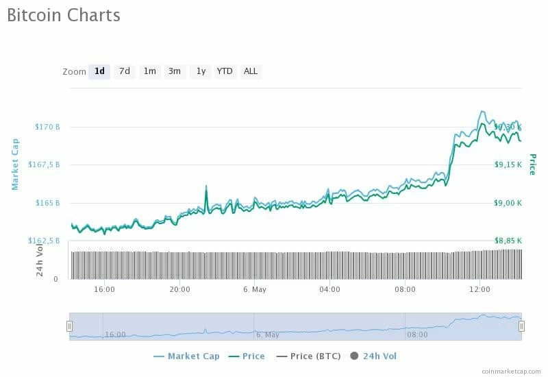
Task: Click the volume bars below 04:00
Action: click(329, 265)
